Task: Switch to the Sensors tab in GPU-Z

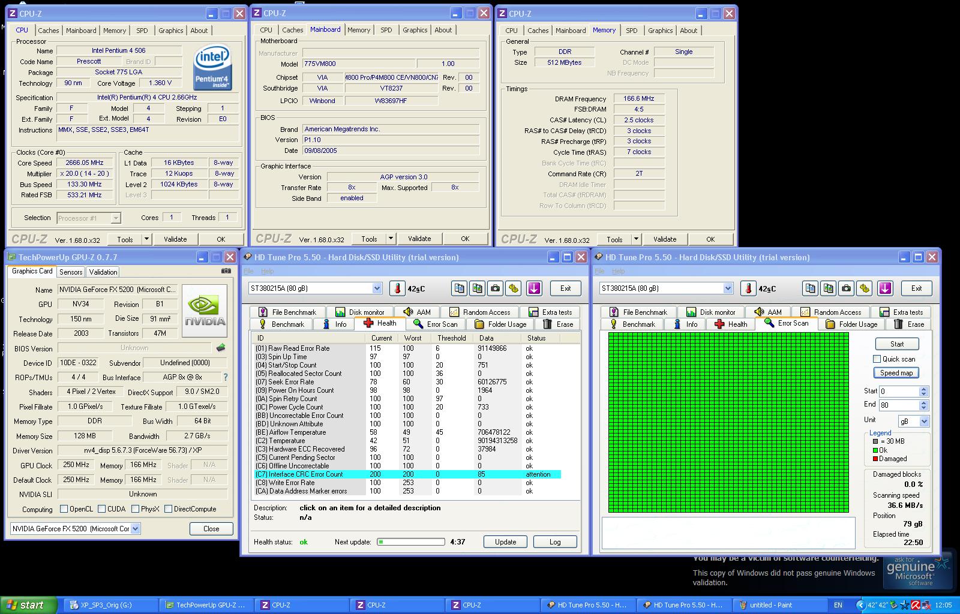Action: (x=71, y=272)
